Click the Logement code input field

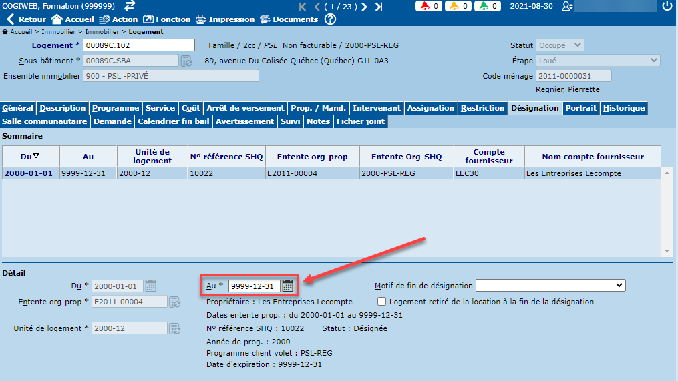tap(138, 45)
